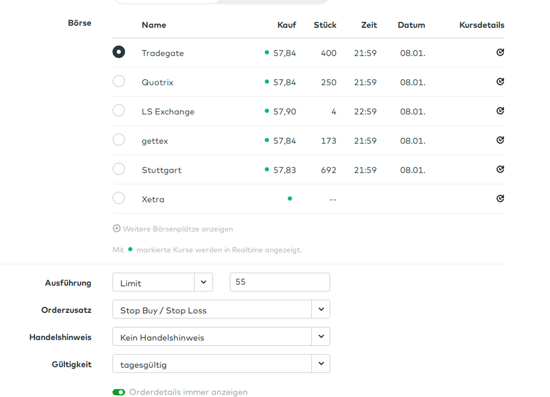This screenshot has height=397, width=550.
Task: Refresh the LS Exchange price details
Action: click(500, 111)
